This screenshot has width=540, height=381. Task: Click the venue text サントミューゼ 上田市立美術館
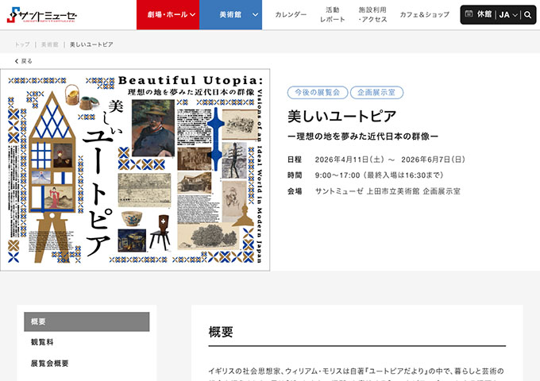pos(367,191)
